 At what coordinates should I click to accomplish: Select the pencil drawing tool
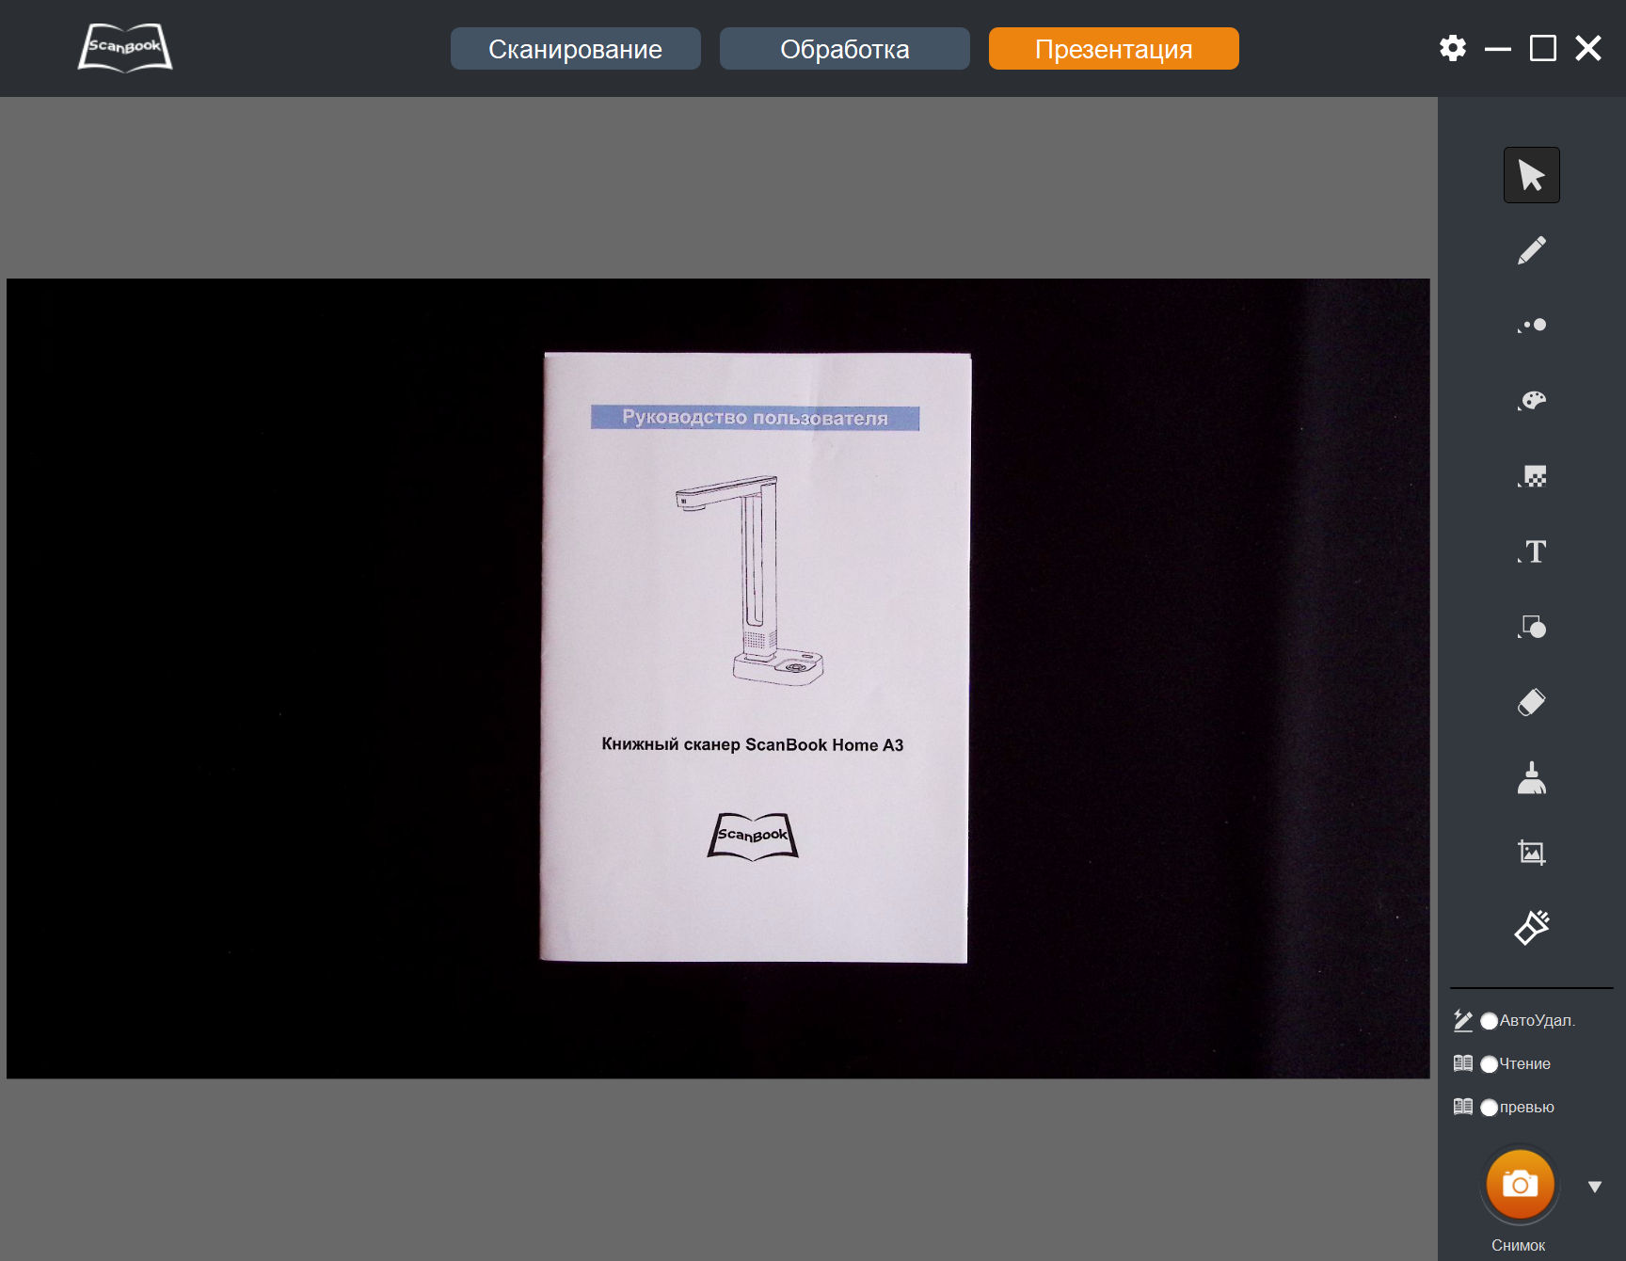coord(1531,250)
